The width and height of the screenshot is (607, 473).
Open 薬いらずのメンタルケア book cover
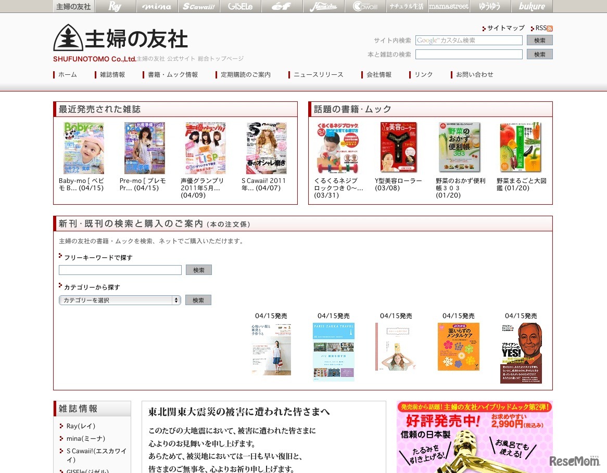pyautogui.click(x=458, y=347)
